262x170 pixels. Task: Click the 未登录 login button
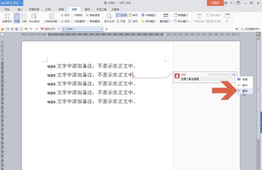(215, 3)
